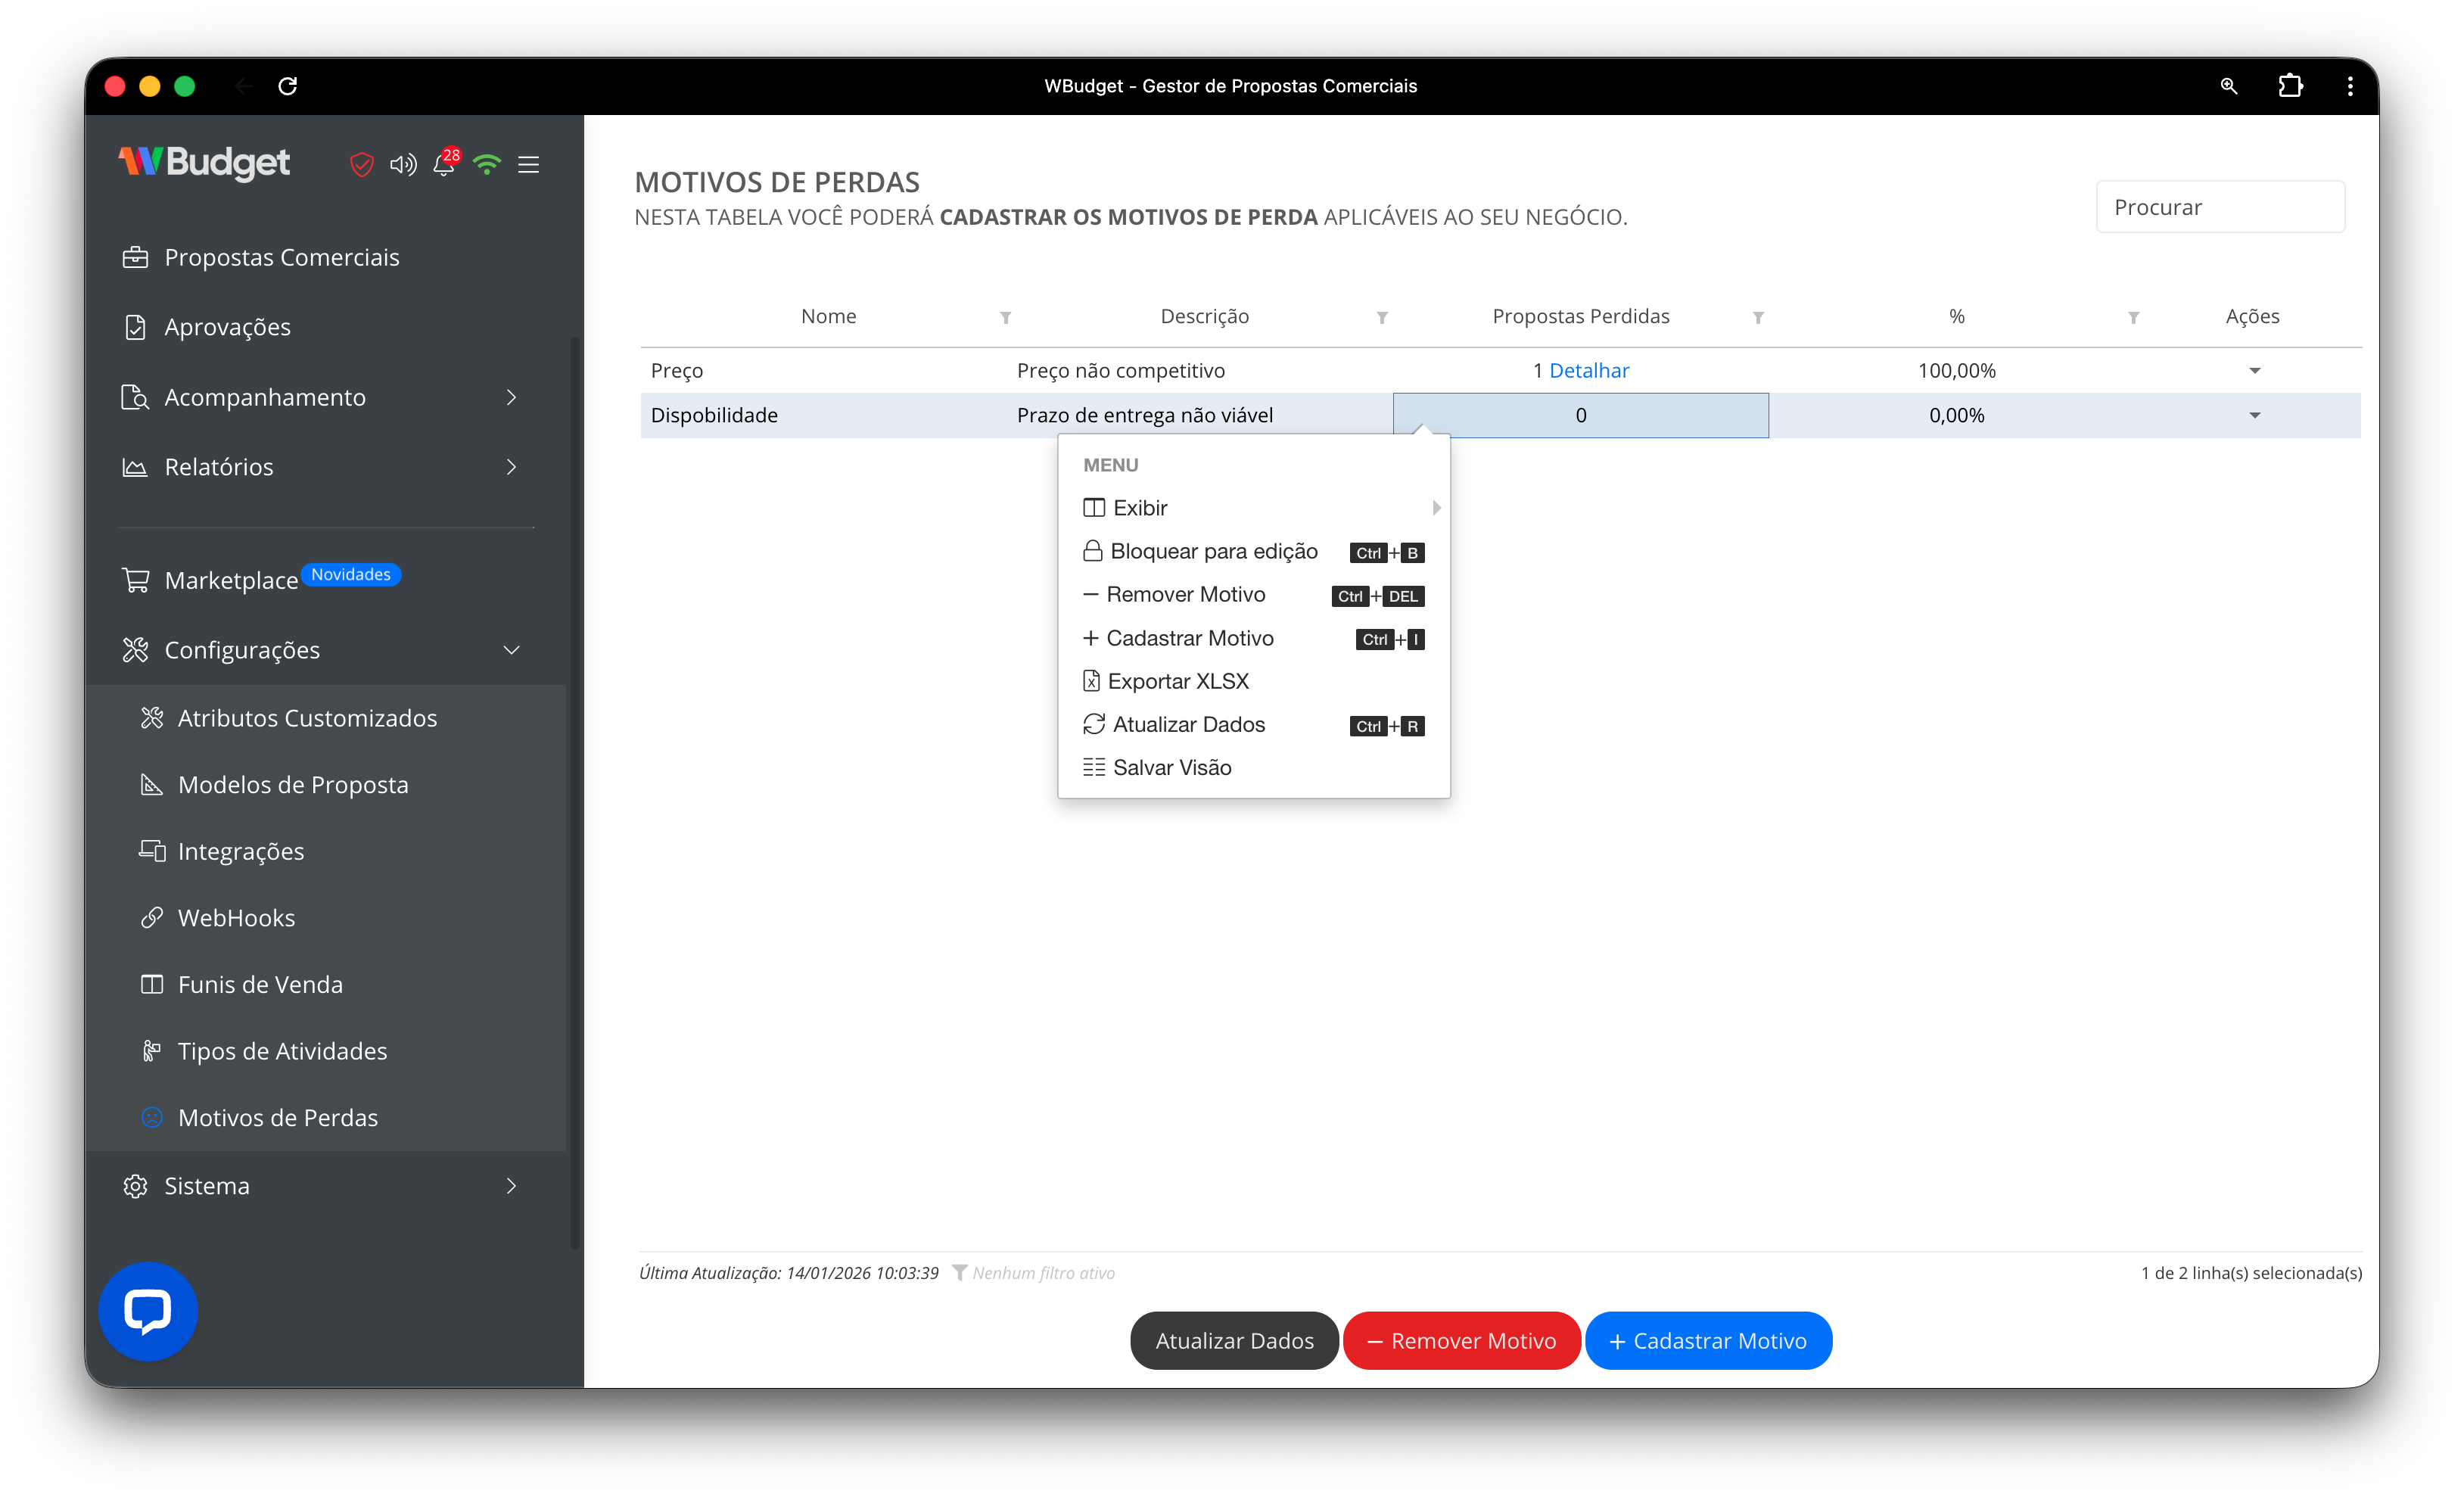The image size is (2464, 1500).
Task: Click the red shield security icon
Action: [361, 164]
